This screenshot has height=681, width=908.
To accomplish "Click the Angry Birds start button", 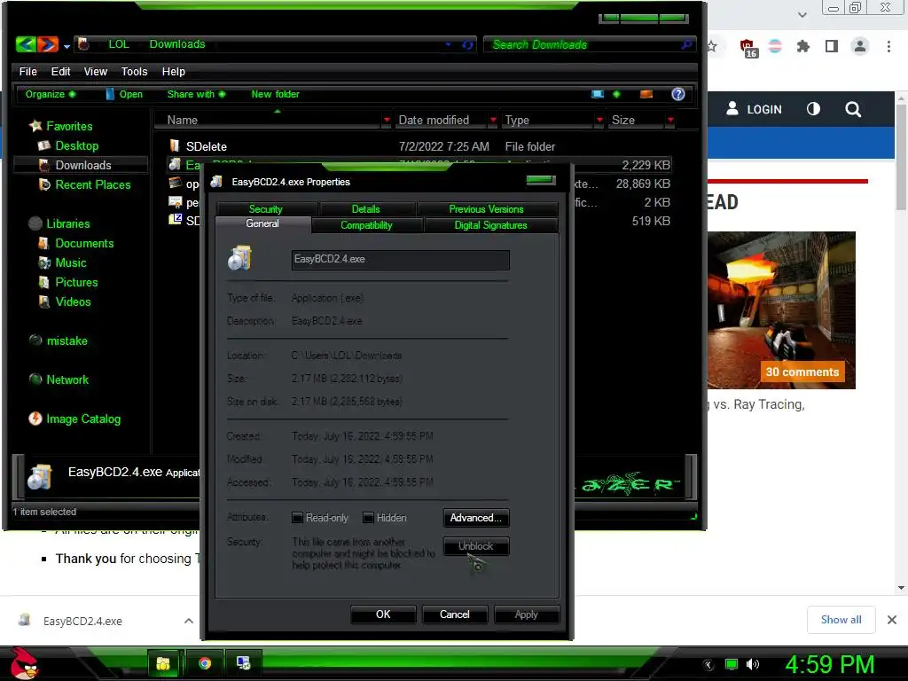I will pyautogui.click(x=24, y=663).
